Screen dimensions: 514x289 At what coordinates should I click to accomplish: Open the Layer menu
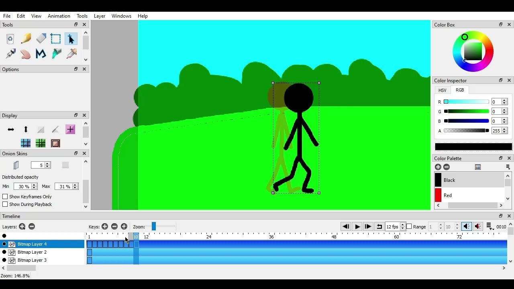click(x=100, y=16)
